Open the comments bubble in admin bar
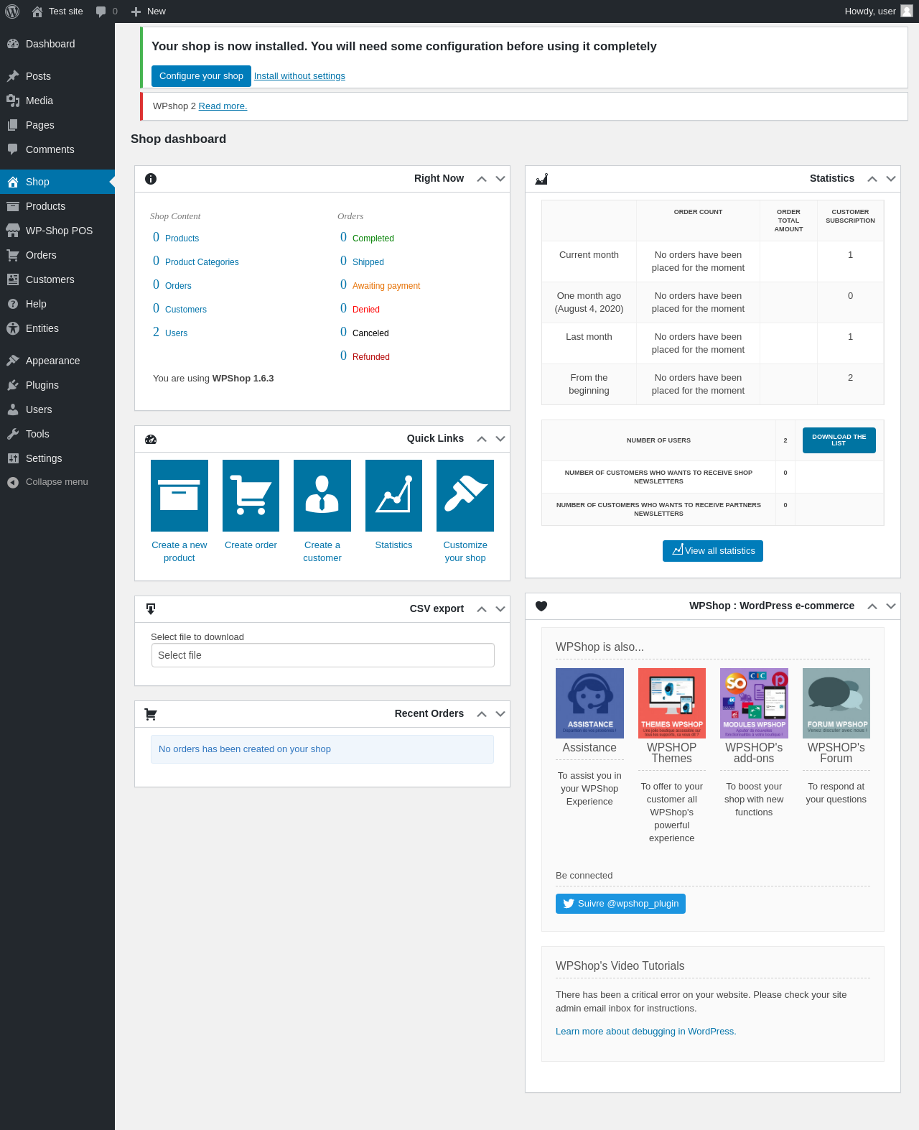 coord(106,11)
